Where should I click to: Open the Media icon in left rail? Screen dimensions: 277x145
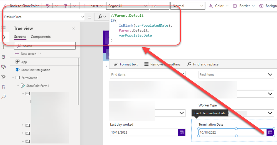point(4,67)
